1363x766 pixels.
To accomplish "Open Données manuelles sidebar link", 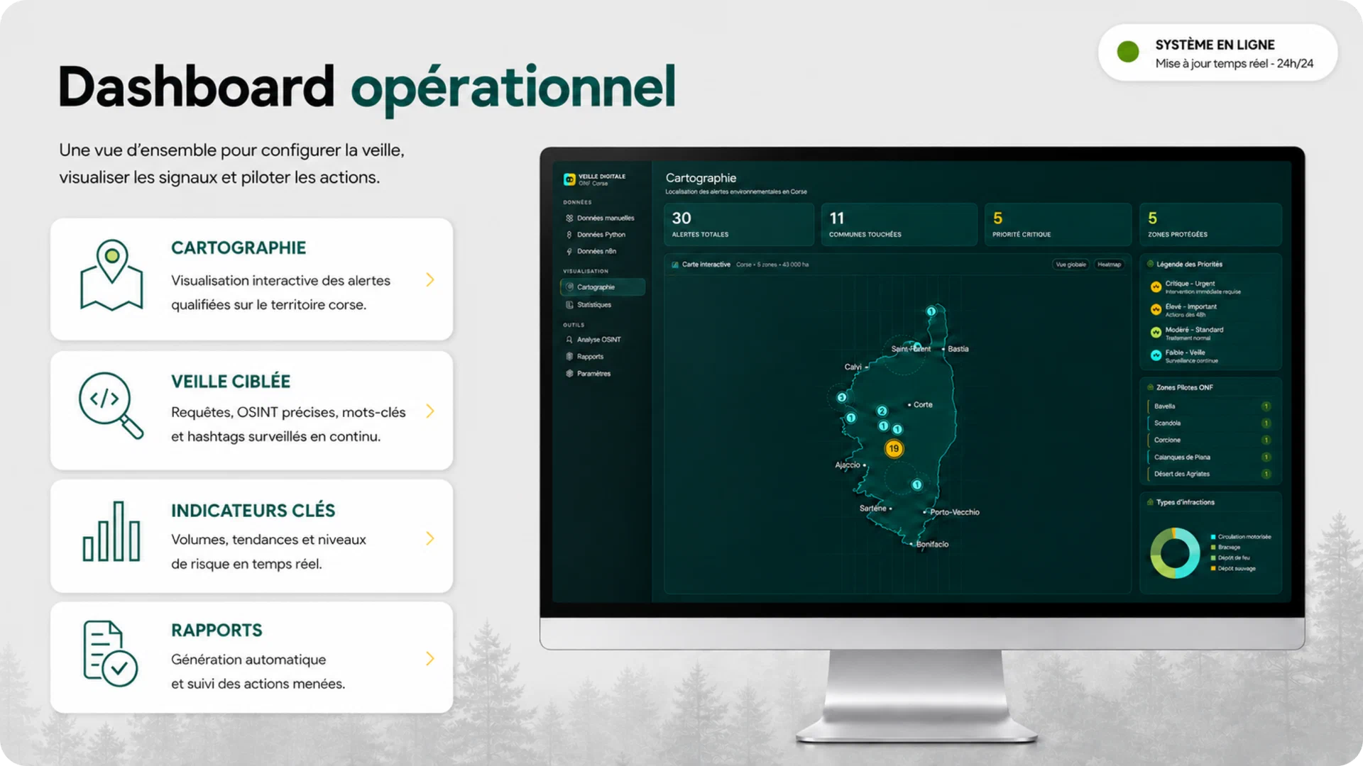I will [603, 218].
